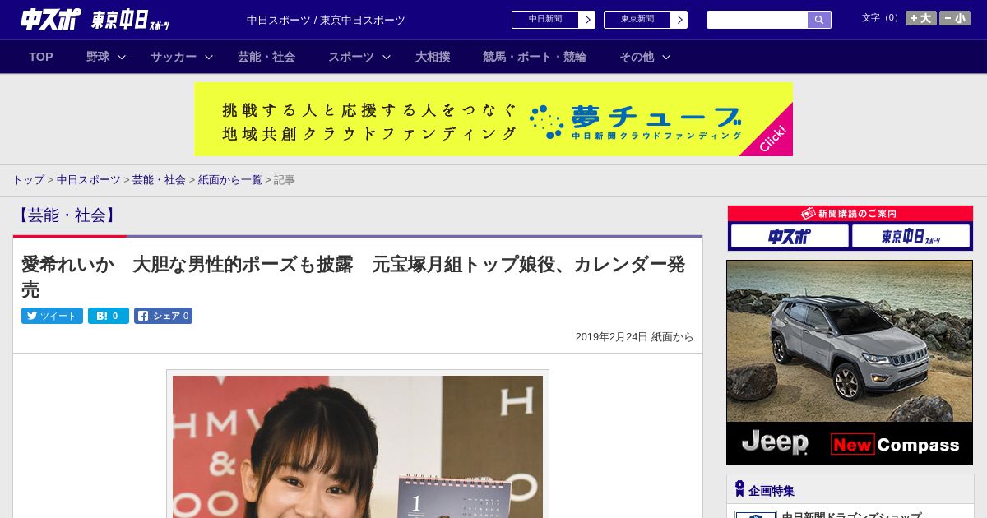This screenshot has height=518, width=987.
Task: Open 野球 navigation menu
Action: [98, 57]
